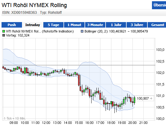Click the ISIN XD0015948363 text
166x126 pixels.
tap(20, 13)
